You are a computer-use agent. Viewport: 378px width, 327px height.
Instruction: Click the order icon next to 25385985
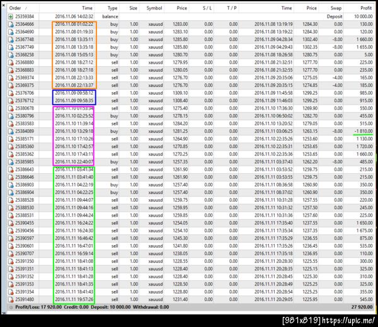pyautogui.click(x=11, y=162)
